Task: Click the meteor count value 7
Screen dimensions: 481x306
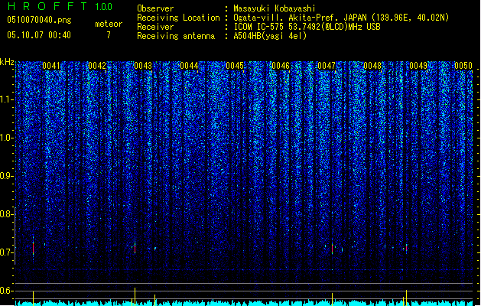Action: pyautogui.click(x=109, y=35)
